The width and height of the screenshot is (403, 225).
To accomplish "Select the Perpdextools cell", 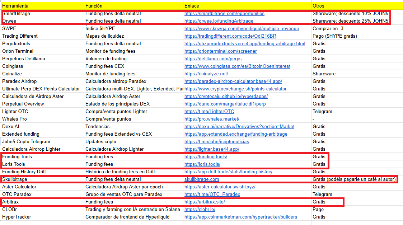I will point(42,44).
